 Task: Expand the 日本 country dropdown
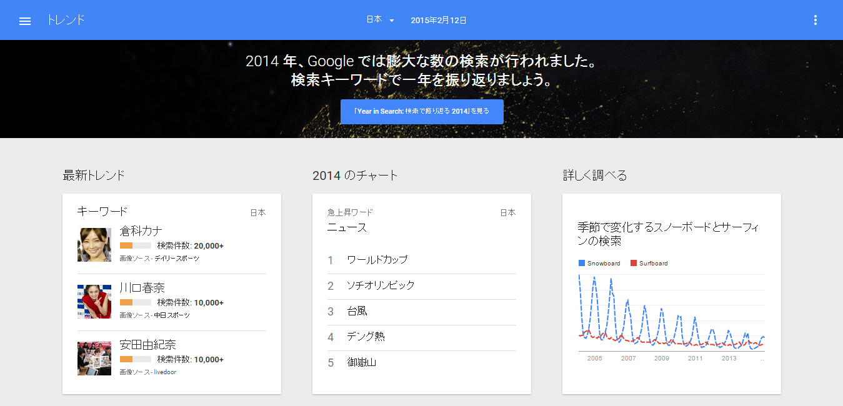pyautogui.click(x=380, y=20)
